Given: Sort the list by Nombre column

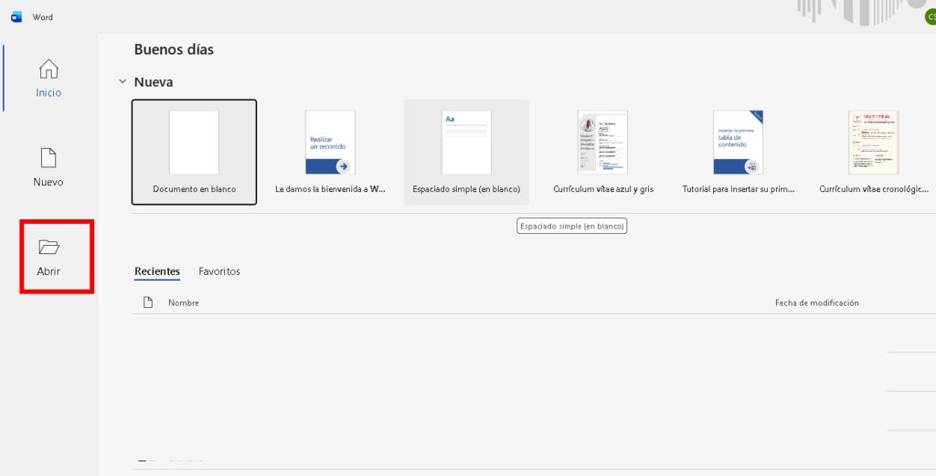Looking at the screenshot, I should coord(184,302).
